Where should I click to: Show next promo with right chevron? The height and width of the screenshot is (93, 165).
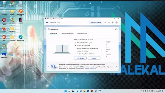click(116, 66)
